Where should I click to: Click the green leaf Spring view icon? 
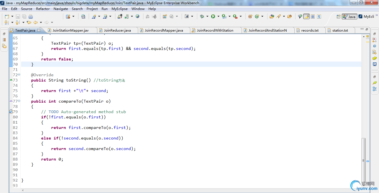point(375,83)
